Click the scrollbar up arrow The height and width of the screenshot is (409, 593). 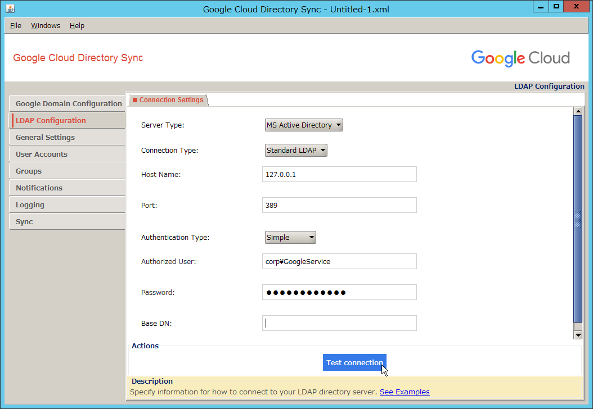tap(577, 111)
